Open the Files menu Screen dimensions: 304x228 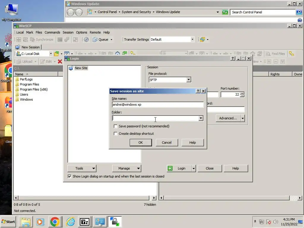(x=39, y=32)
